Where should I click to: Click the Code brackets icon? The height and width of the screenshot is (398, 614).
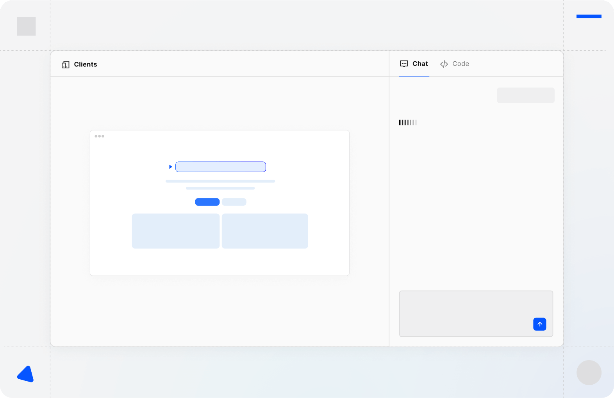(444, 64)
